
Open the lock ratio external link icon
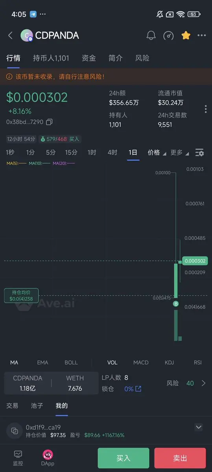pos(138,389)
